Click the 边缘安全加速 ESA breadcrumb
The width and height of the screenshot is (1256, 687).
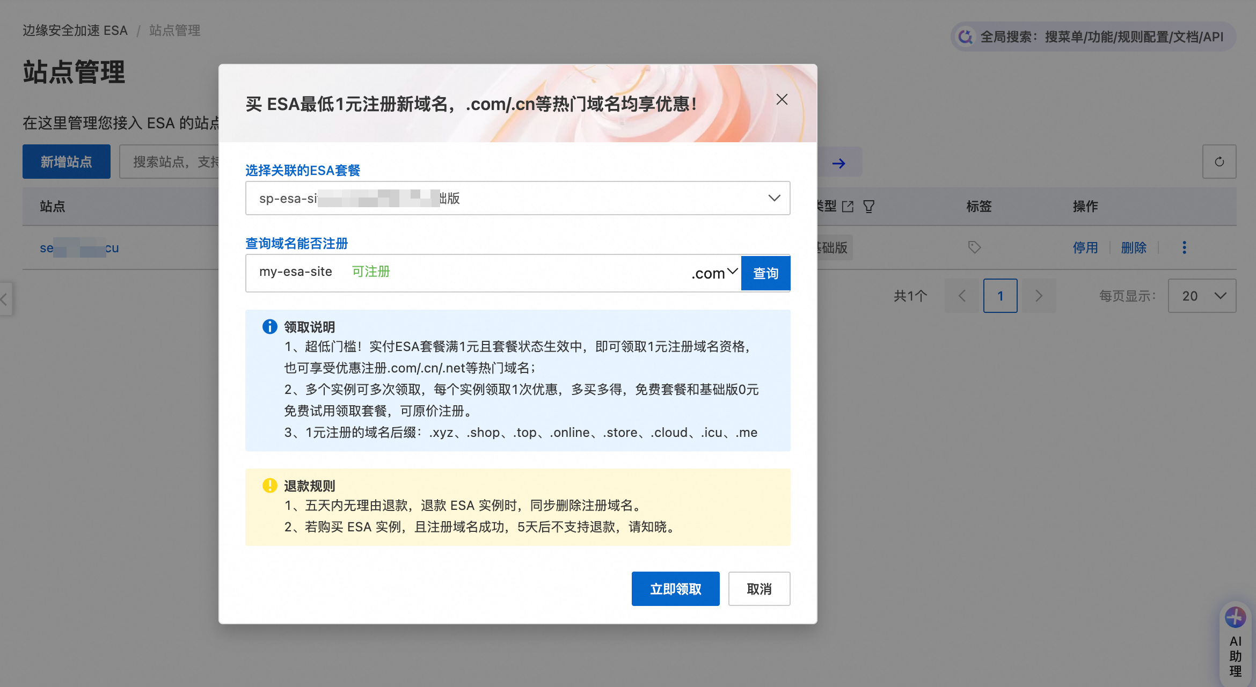pos(75,31)
